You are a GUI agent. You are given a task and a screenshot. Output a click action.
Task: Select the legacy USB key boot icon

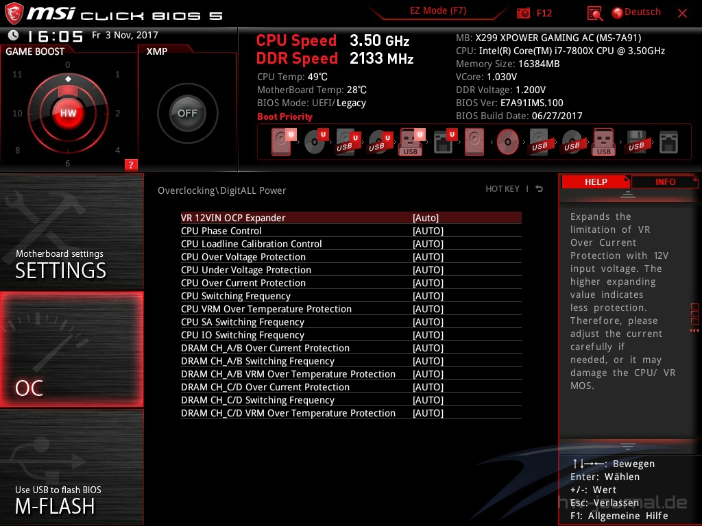point(603,142)
